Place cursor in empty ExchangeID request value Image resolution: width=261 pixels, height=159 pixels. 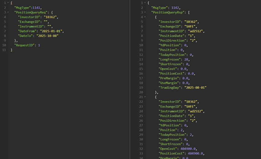click(x=46, y=22)
